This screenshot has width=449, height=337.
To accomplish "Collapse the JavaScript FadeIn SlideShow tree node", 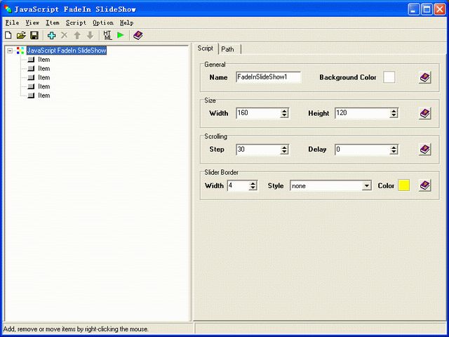I will pos(9,51).
